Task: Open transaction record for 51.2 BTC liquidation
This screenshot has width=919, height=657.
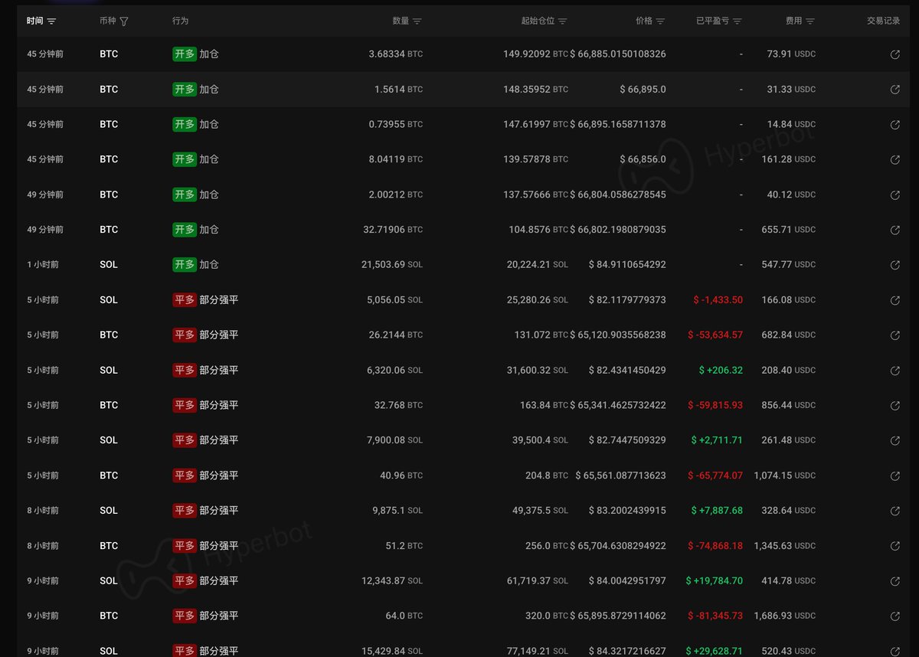Action: point(894,546)
